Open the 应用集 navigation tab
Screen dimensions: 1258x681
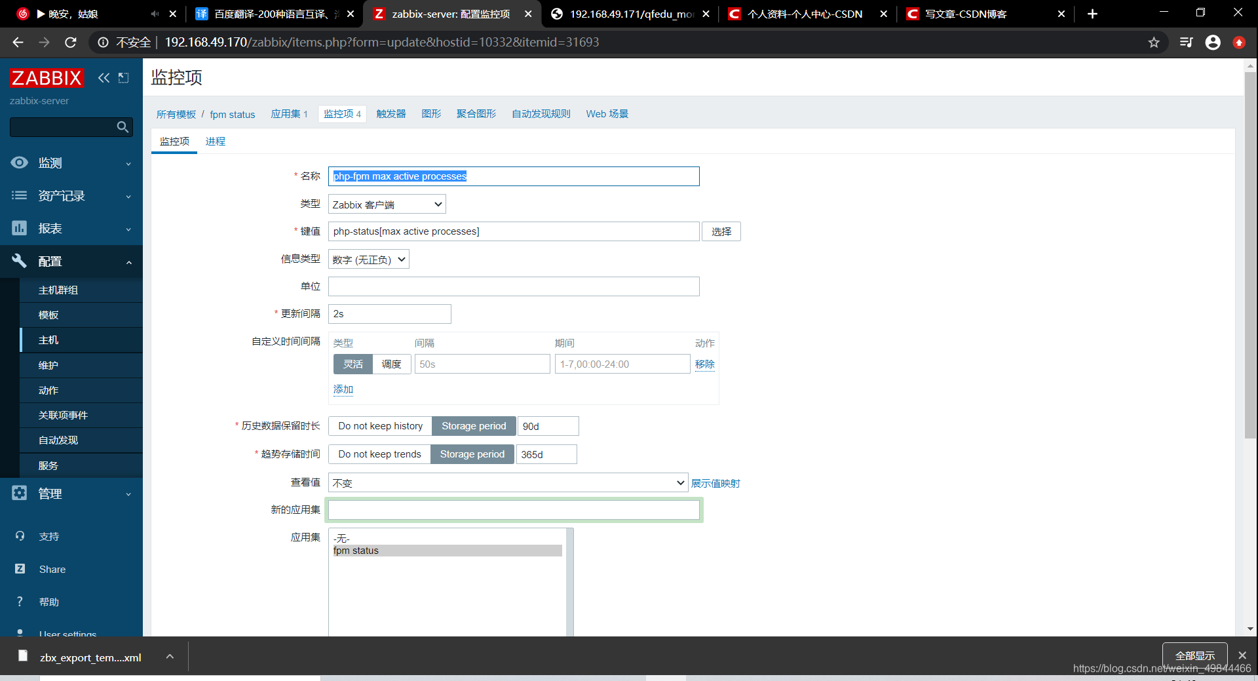point(289,114)
